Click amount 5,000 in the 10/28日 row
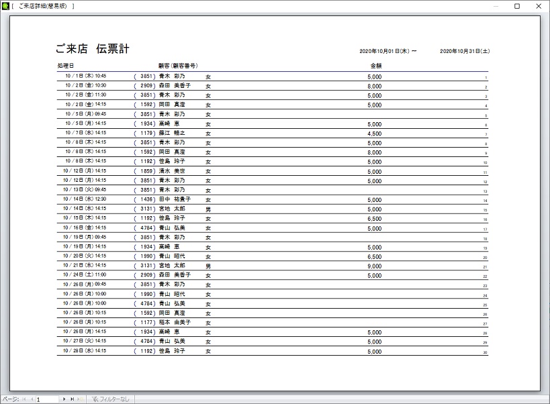The image size is (550, 404). click(x=375, y=352)
